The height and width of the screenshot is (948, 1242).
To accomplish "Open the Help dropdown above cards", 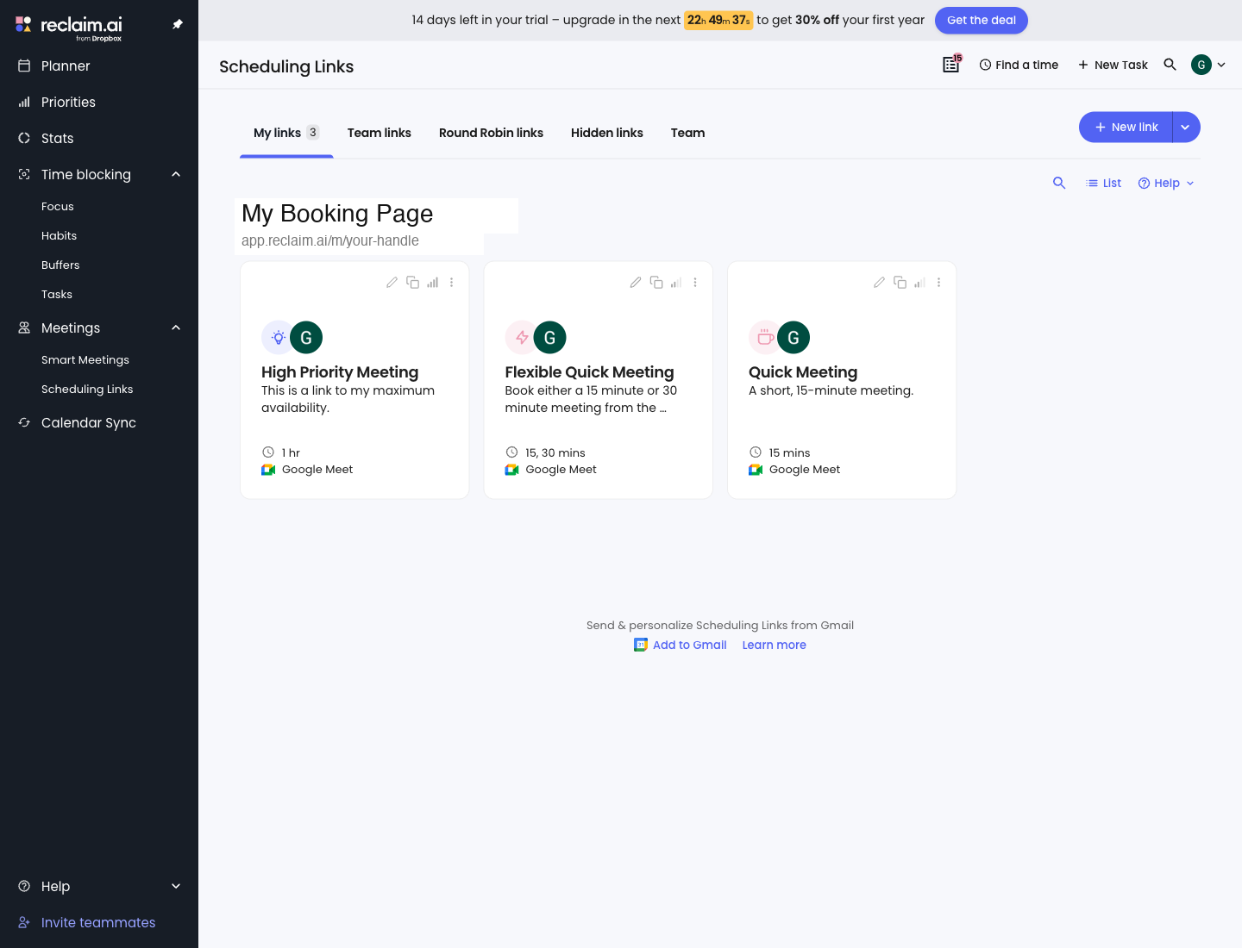I will pyautogui.click(x=1166, y=183).
